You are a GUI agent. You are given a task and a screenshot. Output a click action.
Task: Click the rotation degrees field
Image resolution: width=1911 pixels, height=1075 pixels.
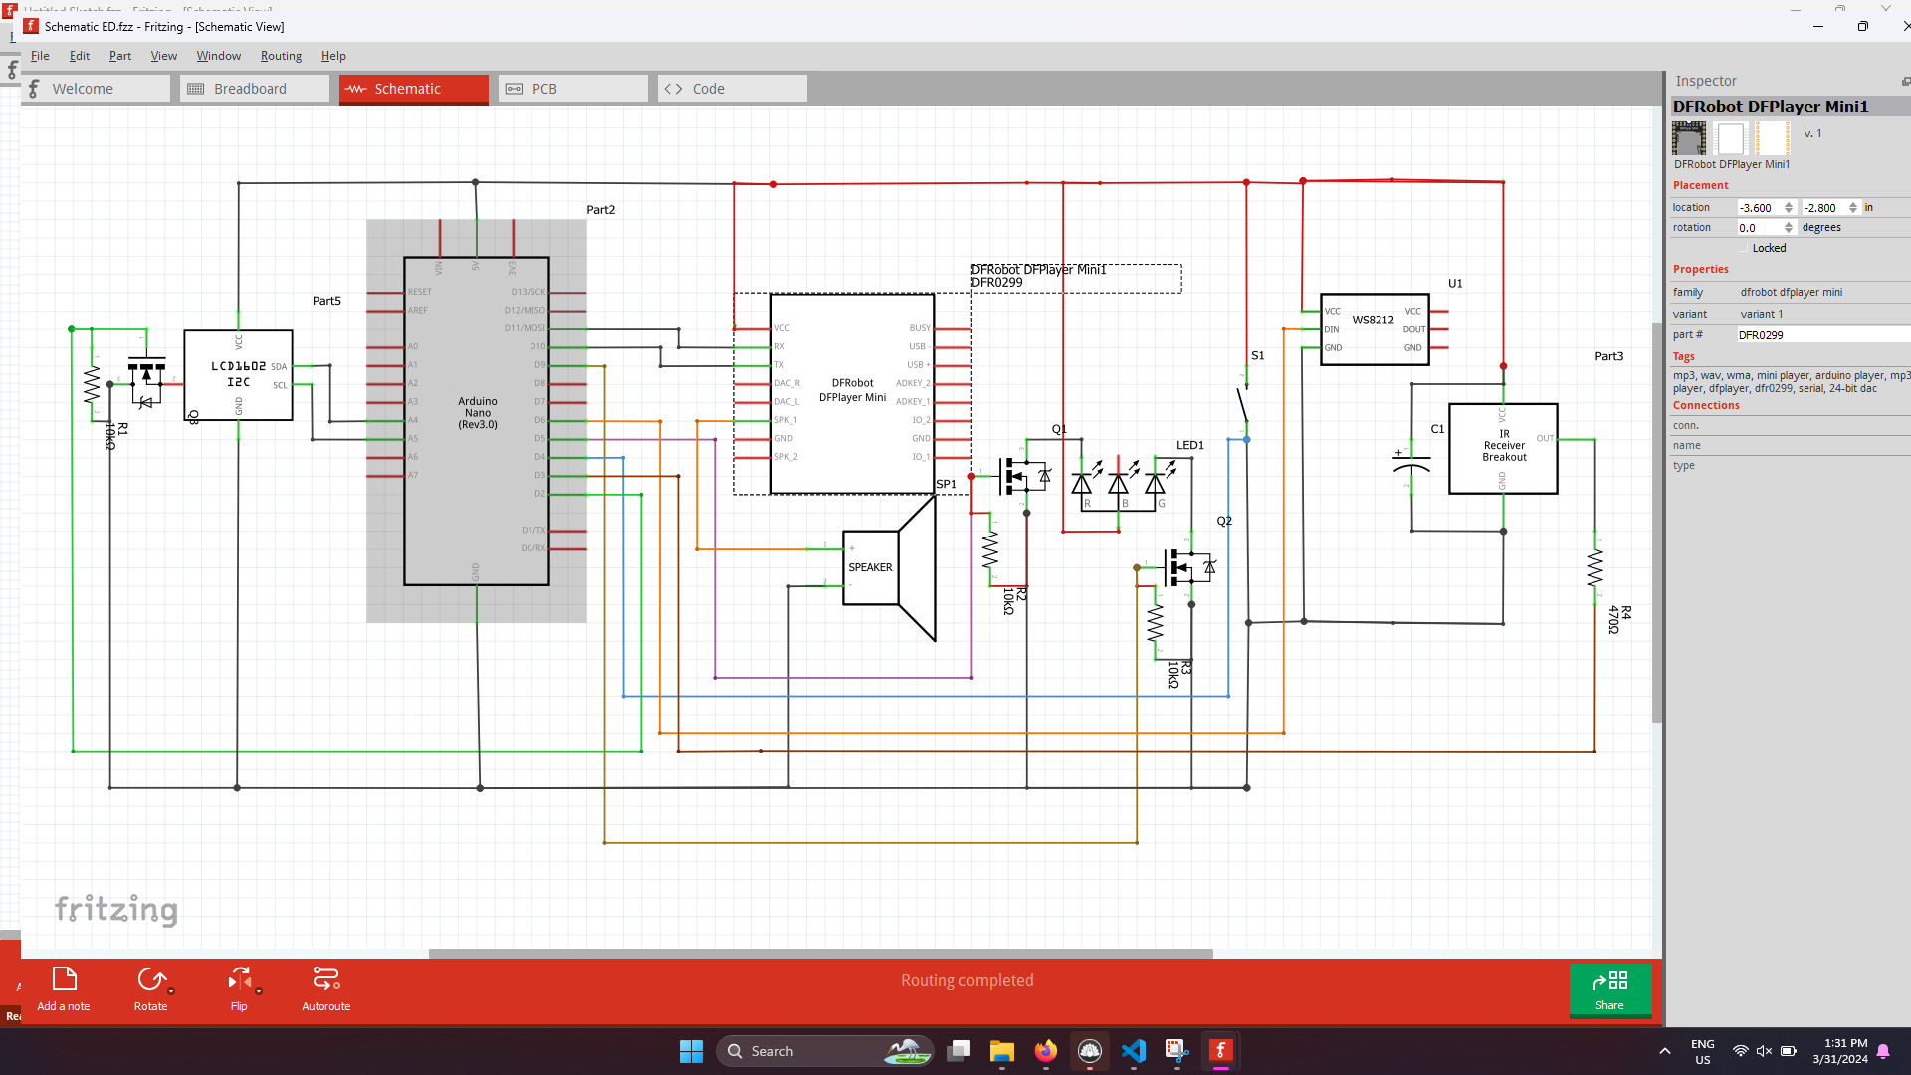coord(1759,228)
